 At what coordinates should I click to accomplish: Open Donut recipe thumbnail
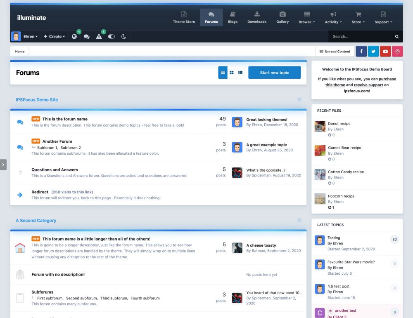pos(320,126)
